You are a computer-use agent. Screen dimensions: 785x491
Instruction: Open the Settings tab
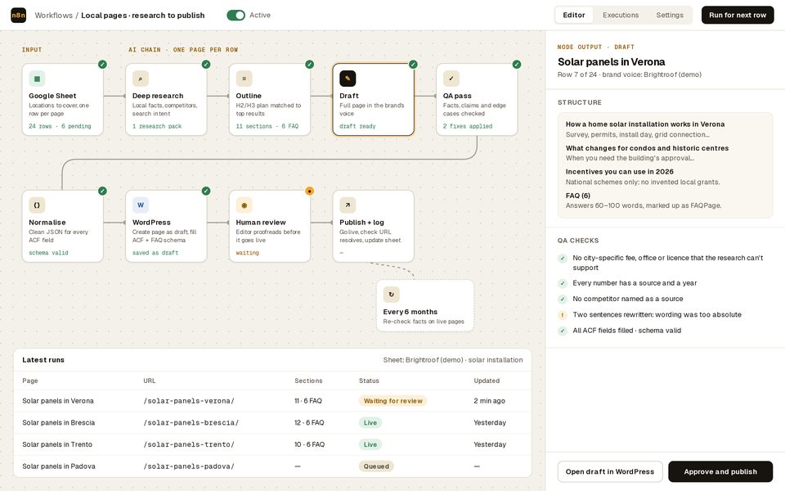point(670,15)
